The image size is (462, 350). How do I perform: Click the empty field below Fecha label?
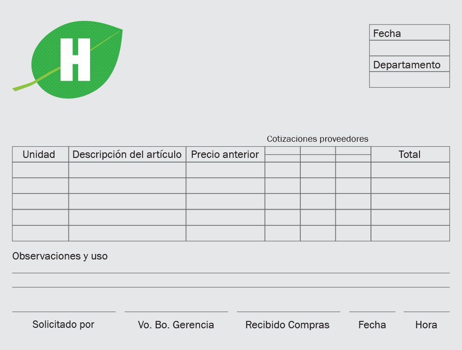[x=409, y=48]
